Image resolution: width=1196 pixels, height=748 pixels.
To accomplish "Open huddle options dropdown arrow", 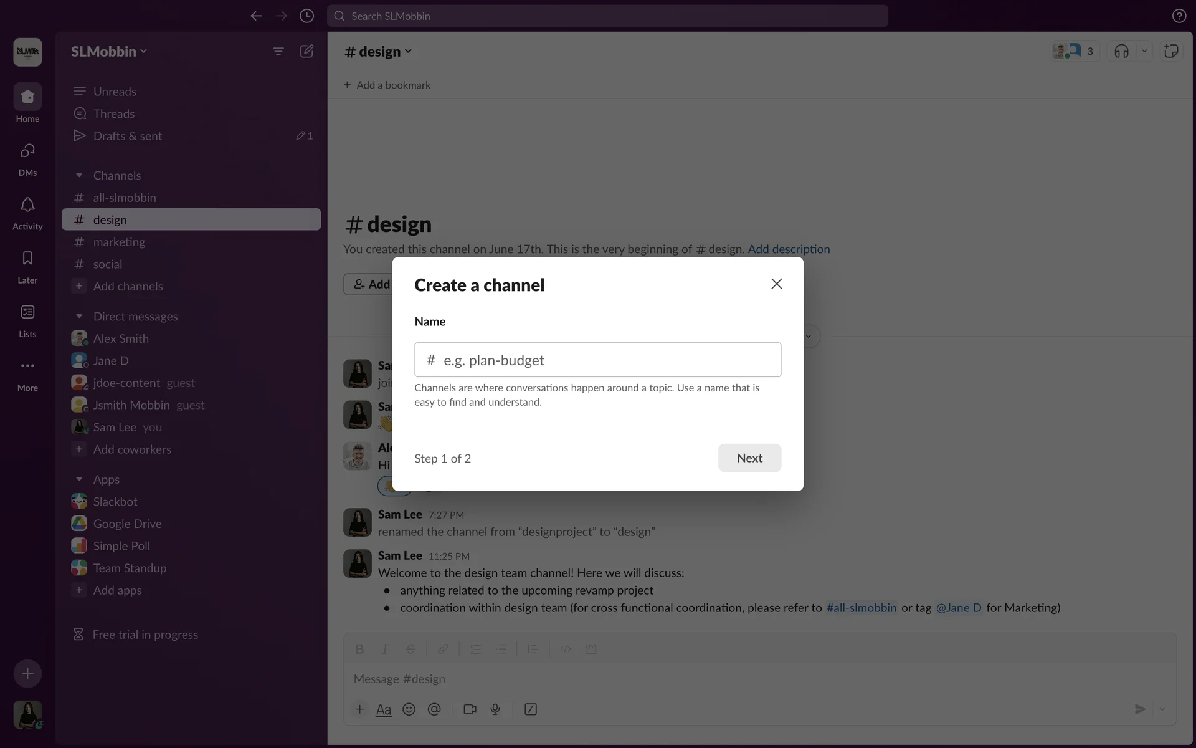I will (x=1144, y=51).
